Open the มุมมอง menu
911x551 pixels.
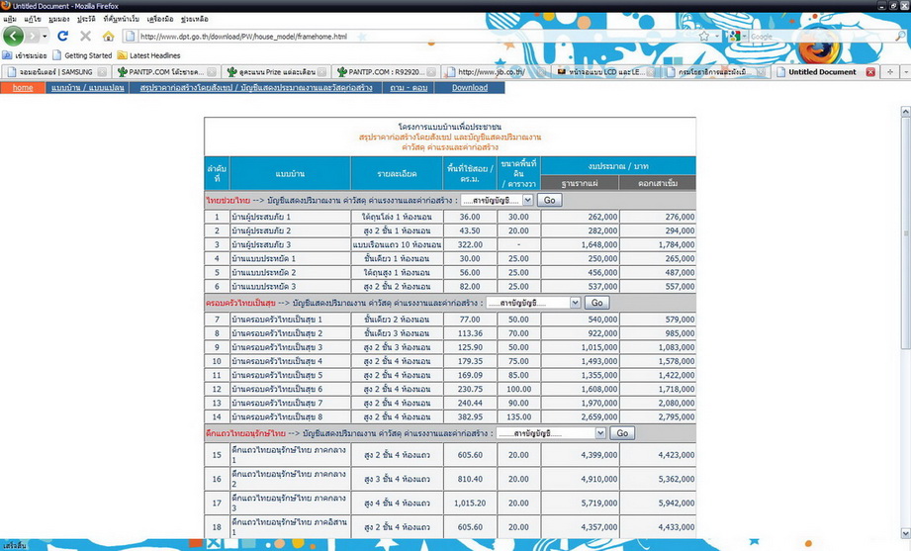pyautogui.click(x=58, y=19)
